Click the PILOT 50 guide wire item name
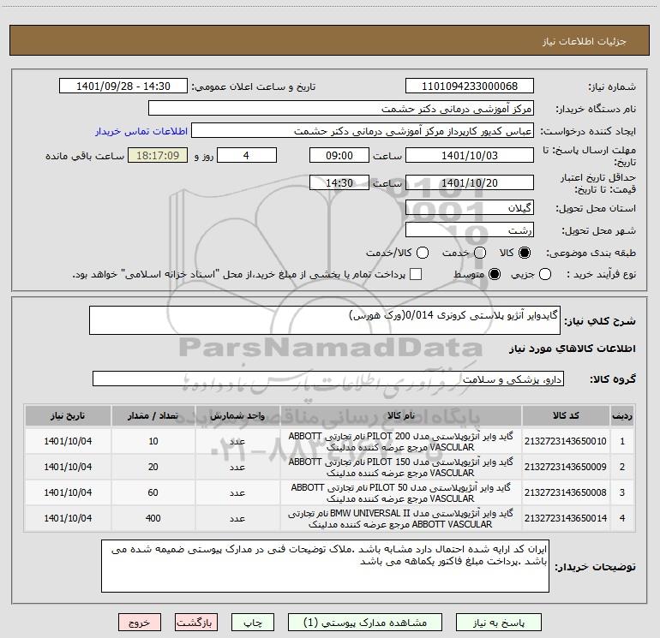660x638 pixels. click(401, 493)
